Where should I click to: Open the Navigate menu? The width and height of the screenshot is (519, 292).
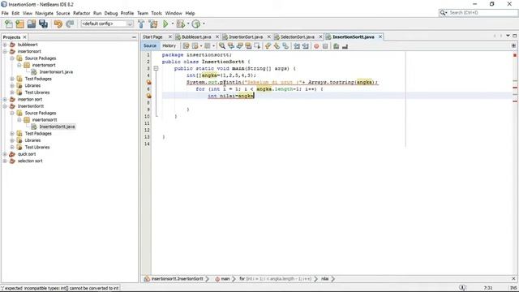(x=44, y=13)
